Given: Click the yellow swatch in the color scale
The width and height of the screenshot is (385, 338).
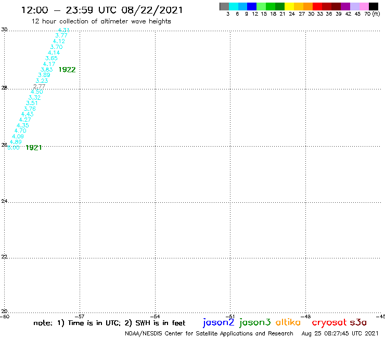Looking at the screenshot, I should pyautogui.click(x=289, y=7).
